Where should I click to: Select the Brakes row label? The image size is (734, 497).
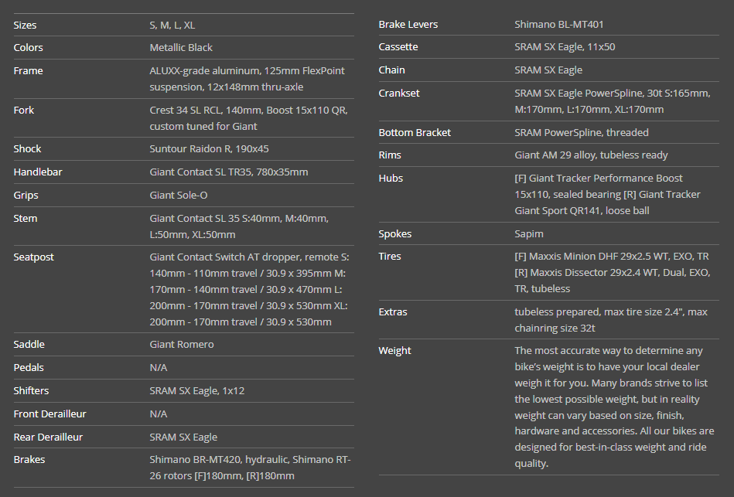click(29, 460)
